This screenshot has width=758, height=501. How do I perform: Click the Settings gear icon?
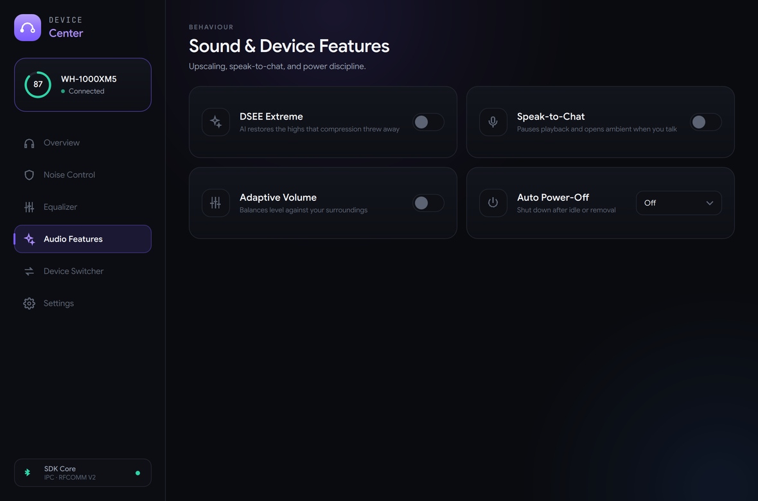click(x=29, y=303)
